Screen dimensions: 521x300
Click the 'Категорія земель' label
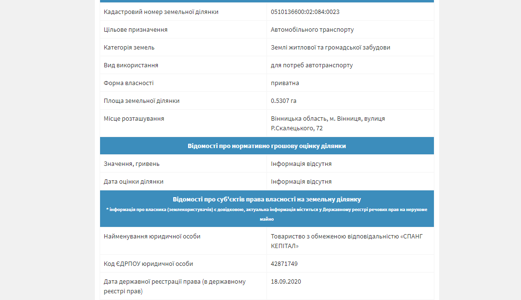pyautogui.click(x=129, y=48)
